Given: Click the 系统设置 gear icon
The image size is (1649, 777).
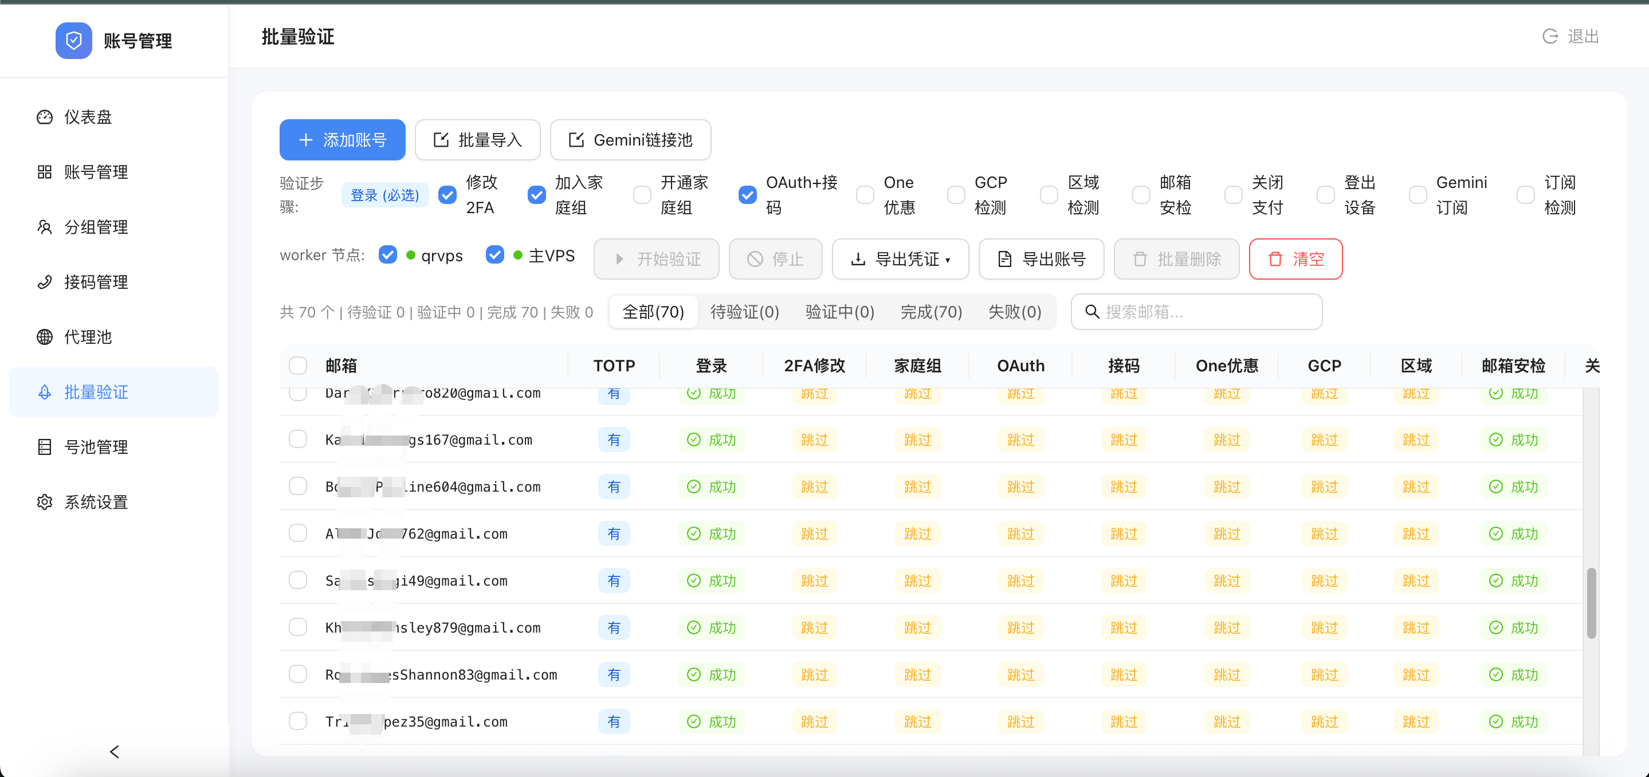Looking at the screenshot, I should click(x=45, y=503).
